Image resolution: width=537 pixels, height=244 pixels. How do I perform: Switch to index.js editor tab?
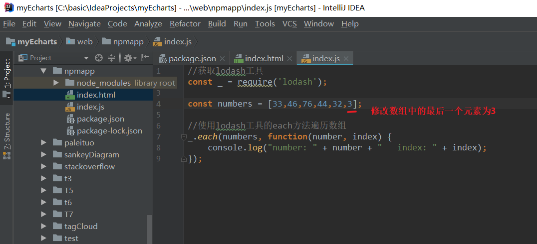click(x=326, y=59)
